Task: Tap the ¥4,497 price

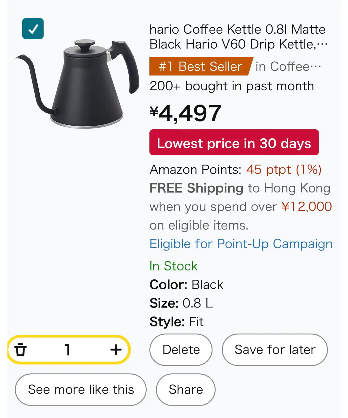Action: 186,113
